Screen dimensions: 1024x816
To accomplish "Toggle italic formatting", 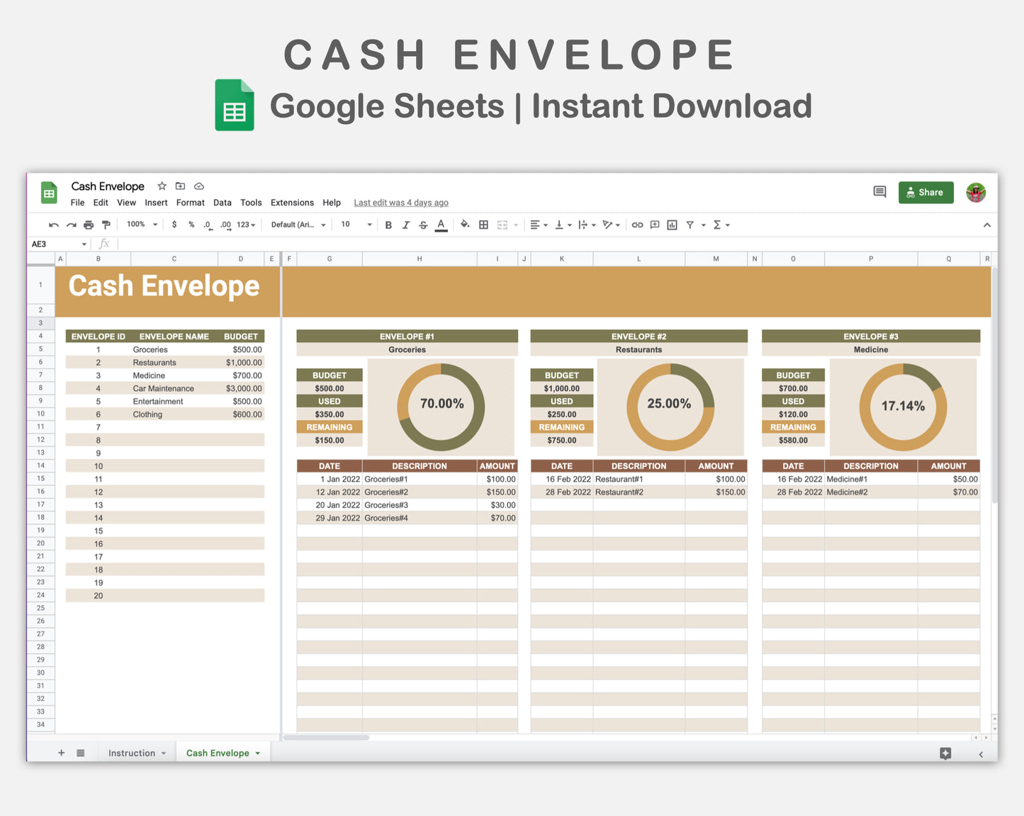I will tap(406, 225).
